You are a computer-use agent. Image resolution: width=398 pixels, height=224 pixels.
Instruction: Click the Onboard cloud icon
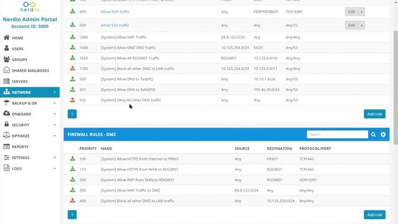coord(7,113)
